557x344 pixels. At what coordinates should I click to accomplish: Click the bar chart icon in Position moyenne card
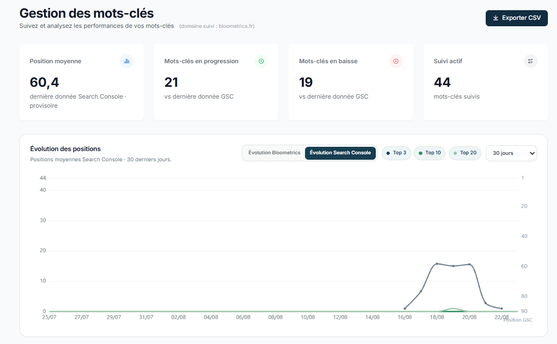[127, 62]
